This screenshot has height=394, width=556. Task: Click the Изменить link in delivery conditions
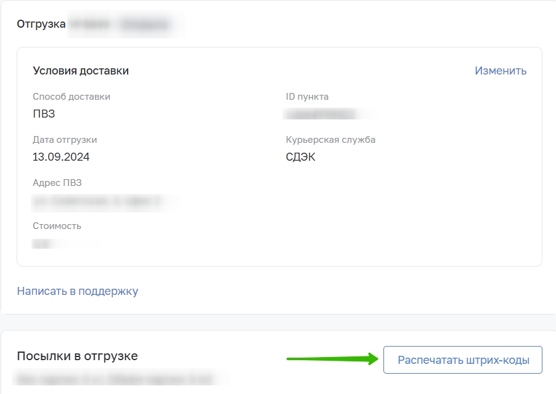(x=501, y=71)
